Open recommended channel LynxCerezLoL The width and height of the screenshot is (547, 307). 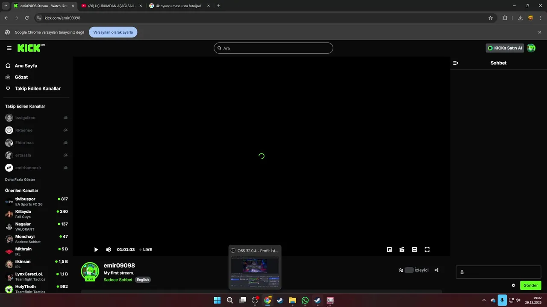(x=36, y=276)
